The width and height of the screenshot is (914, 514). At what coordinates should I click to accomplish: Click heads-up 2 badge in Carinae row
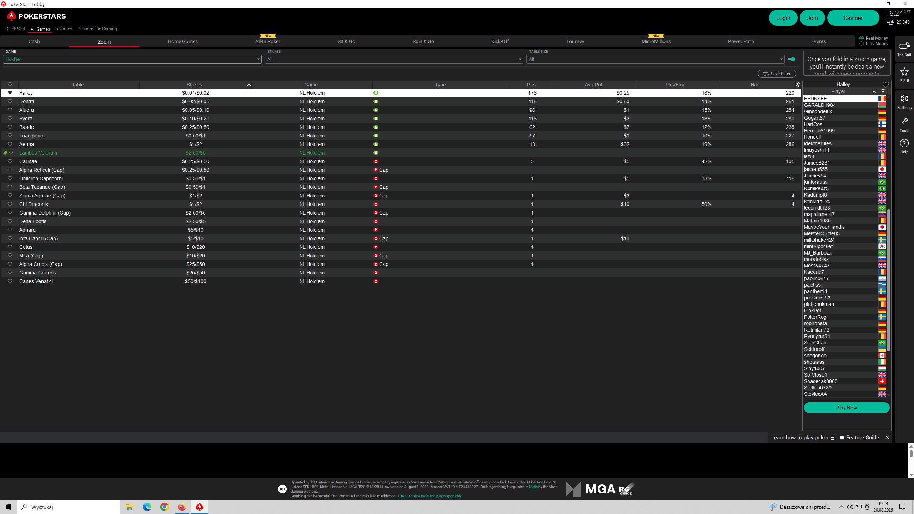(376, 161)
